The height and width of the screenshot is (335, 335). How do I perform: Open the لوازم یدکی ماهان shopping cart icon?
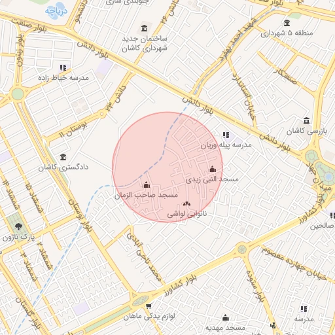pyautogui.click(x=149, y=306)
